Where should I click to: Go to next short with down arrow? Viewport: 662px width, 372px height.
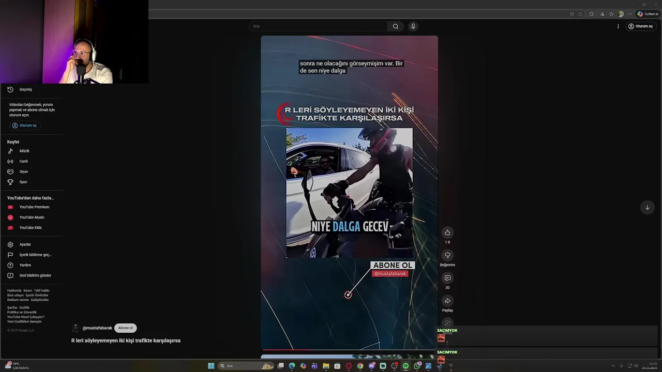[x=647, y=207]
